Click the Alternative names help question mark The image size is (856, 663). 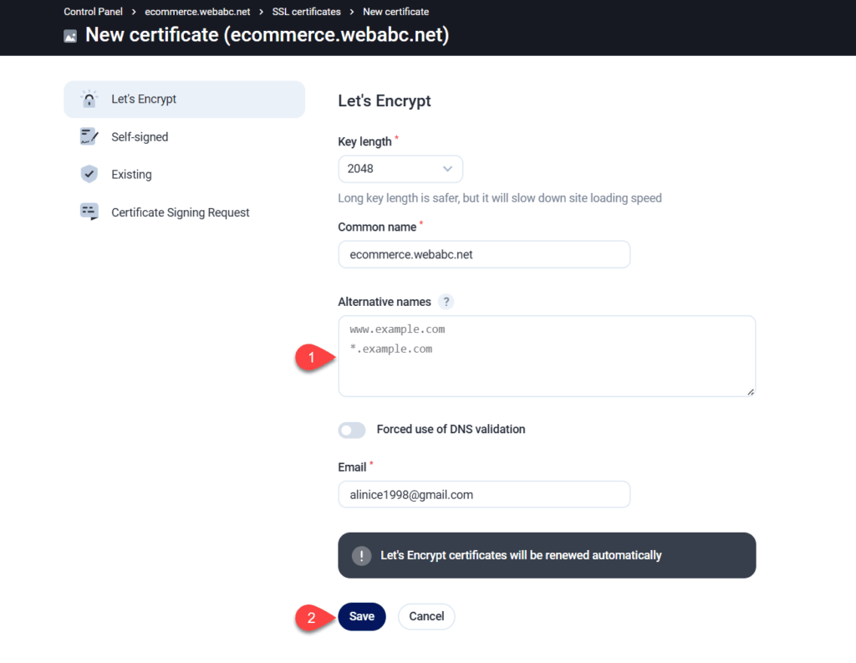(446, 302)
